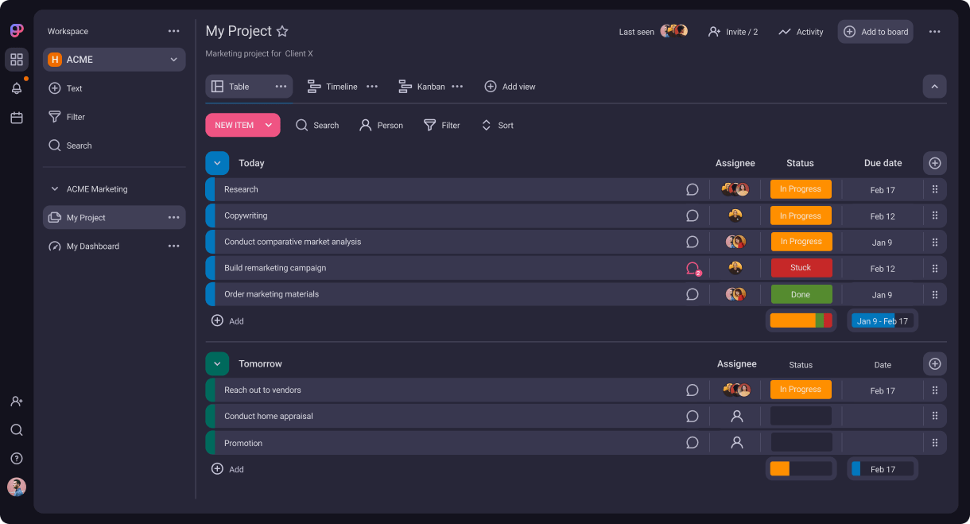This screenshot has width=970, height=524.
Task: Open Invite members from the top bar
Action: (731, 32)
